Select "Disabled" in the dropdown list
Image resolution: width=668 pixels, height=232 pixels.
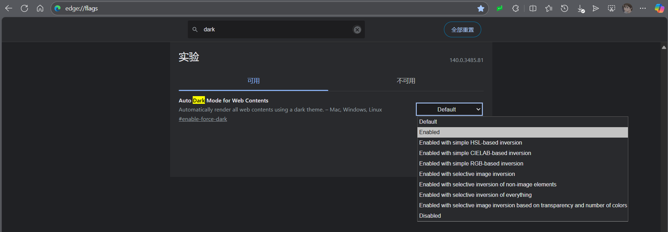(x=430, y=216)
